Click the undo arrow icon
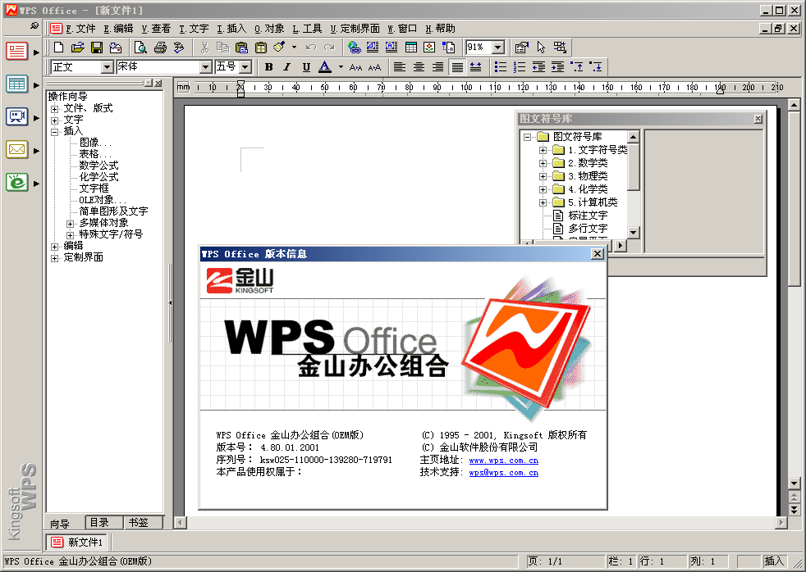Viewport: 806px width, 572px height. tap(311, 48)
